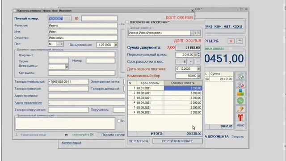This screenshot has height=161, width=286.
Task: Click ВЕРНУТЬСЯ button
Action: point(139,141)
